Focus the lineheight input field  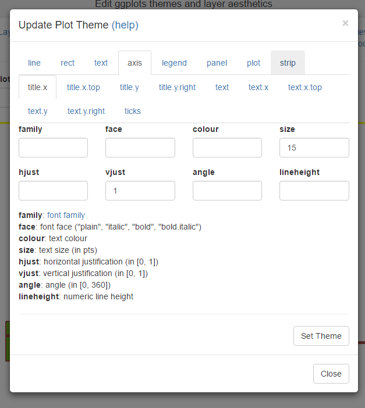coord(314,191)
